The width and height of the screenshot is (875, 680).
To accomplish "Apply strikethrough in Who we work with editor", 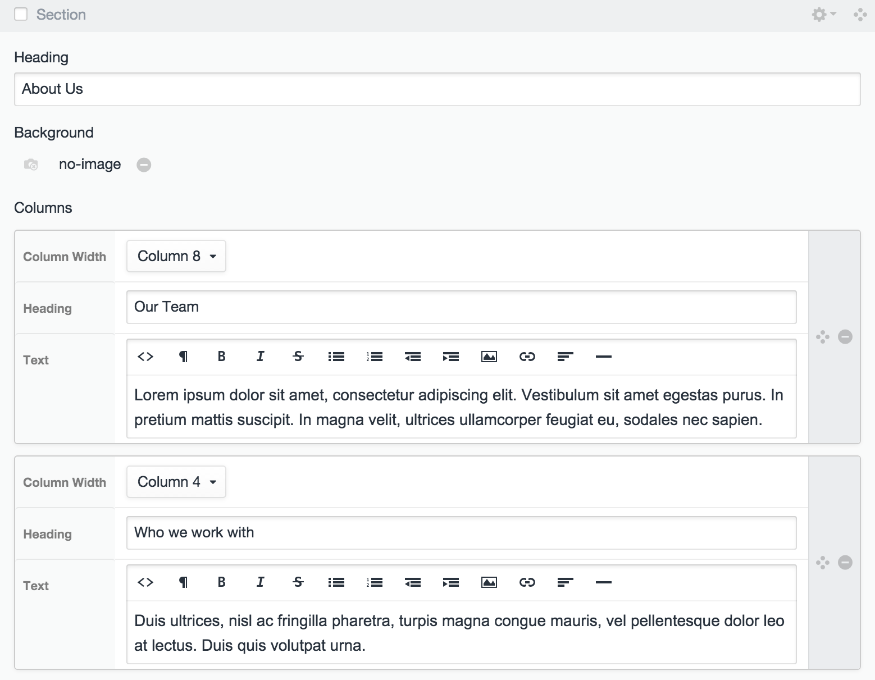I will point(298,582).
